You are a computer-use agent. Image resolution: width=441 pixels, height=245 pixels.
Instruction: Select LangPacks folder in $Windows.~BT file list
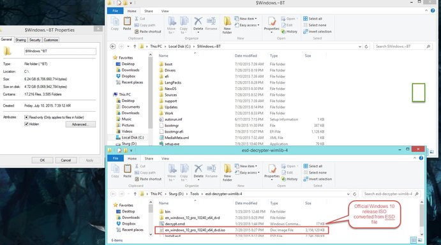[173, 82]
